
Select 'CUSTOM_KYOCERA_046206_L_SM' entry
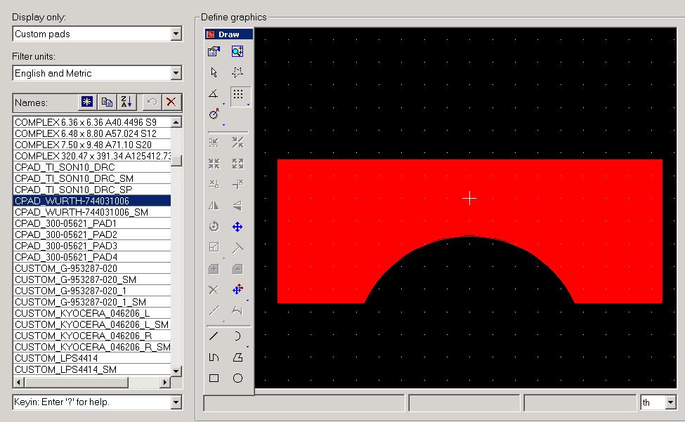tap(92, 324)
